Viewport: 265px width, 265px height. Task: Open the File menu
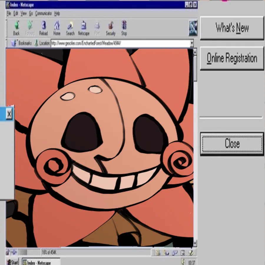(9, 14)
